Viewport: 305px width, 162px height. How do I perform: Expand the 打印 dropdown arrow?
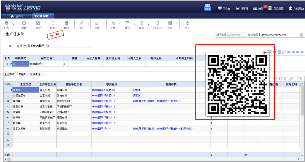(x=13, y=24)
